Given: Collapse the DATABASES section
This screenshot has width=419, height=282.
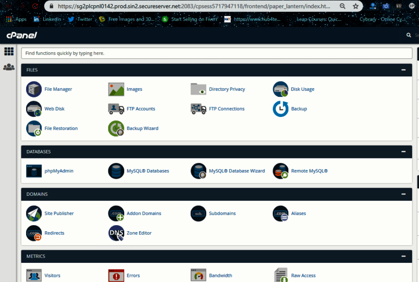Looking at the screenshot, I should point(404,151).
